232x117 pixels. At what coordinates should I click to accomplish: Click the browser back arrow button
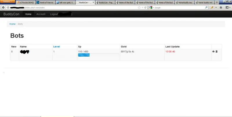coord(3,8)
